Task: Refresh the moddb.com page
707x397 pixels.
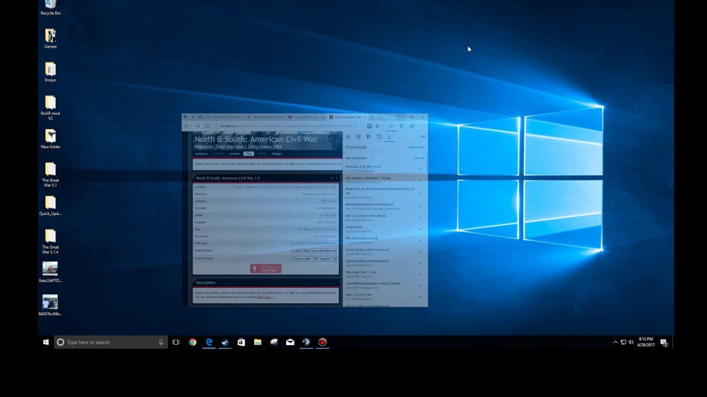Action: [x=208, y=126]
